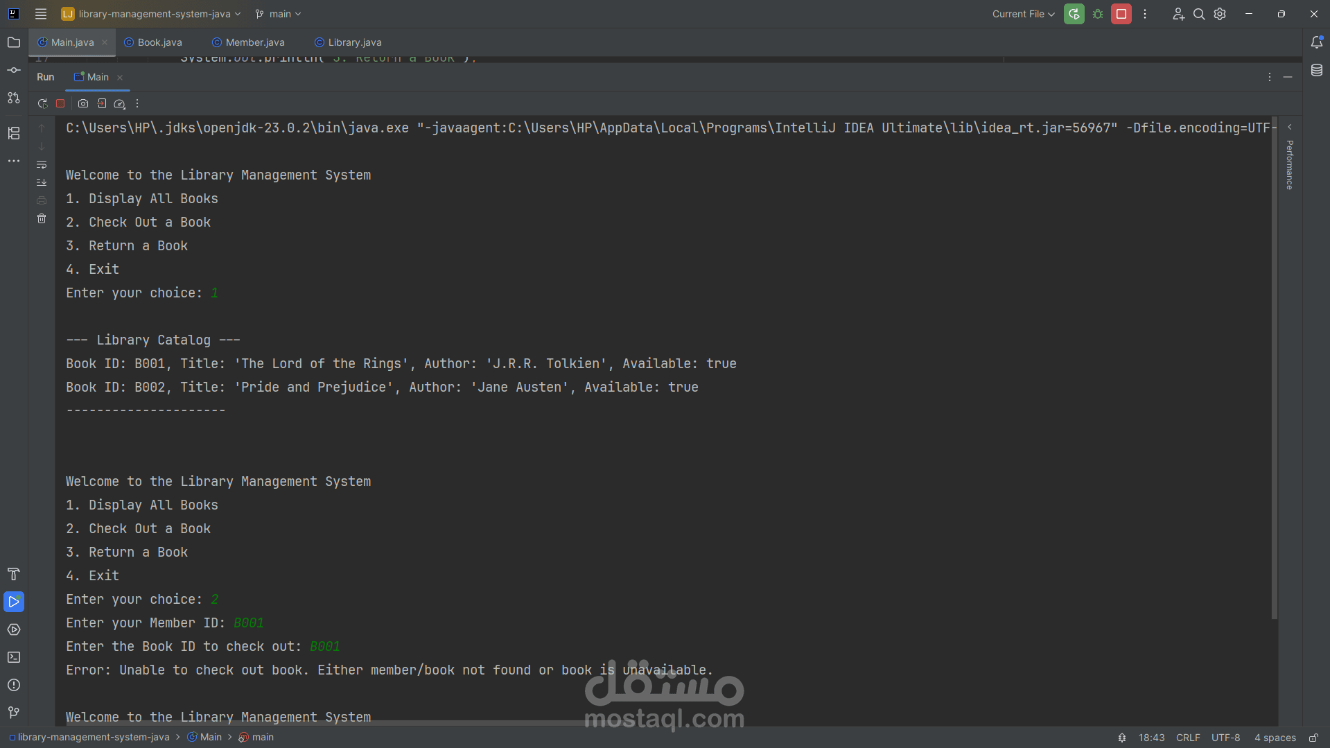Close the Main run tab
The height and width of the screenshot is (748, 1330).
point(120,78)
